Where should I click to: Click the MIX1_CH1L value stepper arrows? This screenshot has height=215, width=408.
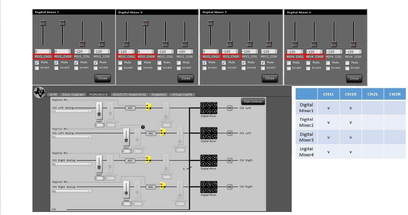[50, 51]
